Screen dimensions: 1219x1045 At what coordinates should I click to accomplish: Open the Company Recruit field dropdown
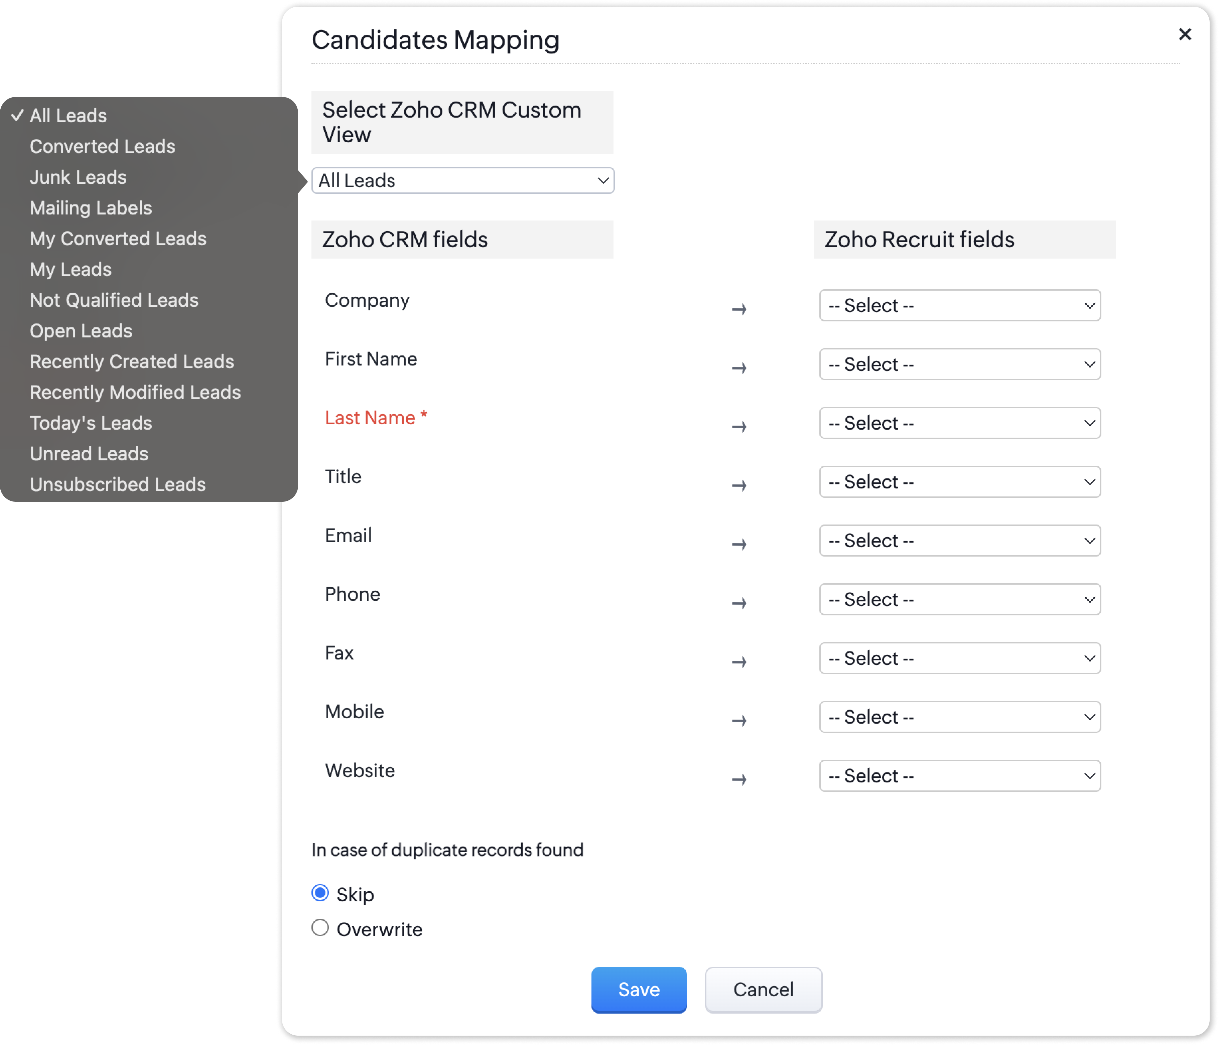[x=960, y=305]
